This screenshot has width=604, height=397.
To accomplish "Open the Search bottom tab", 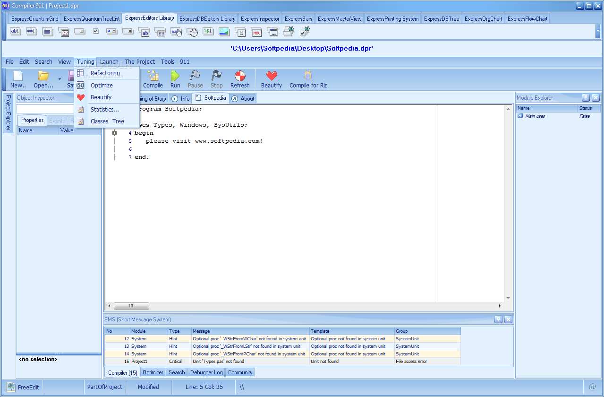I will point(177,372).
